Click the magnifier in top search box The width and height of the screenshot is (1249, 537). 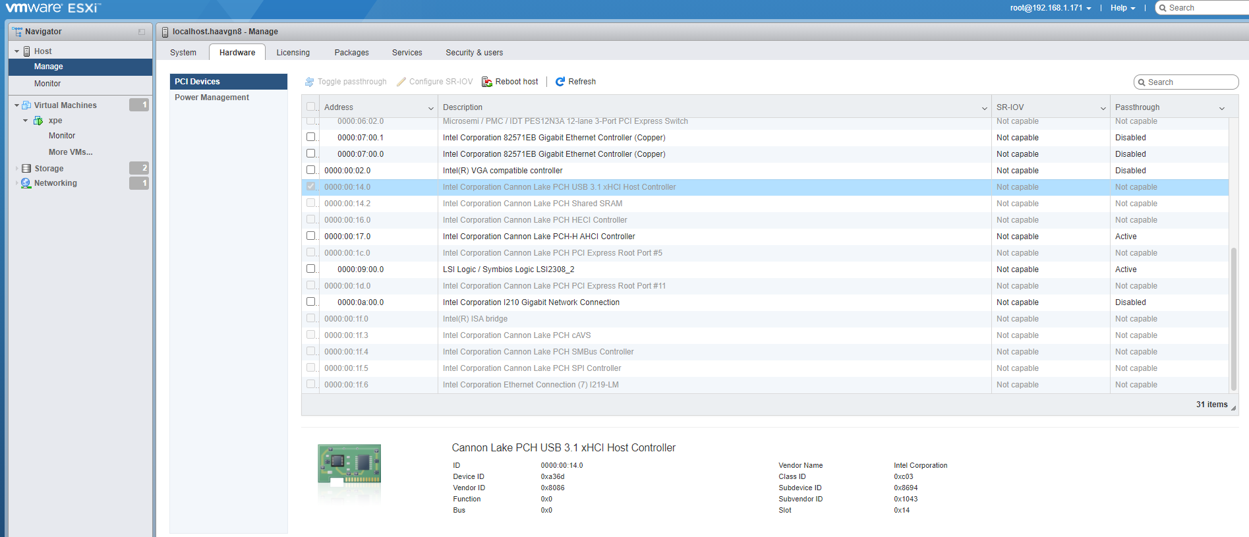pyautogui.click(x=1163, y=8)
